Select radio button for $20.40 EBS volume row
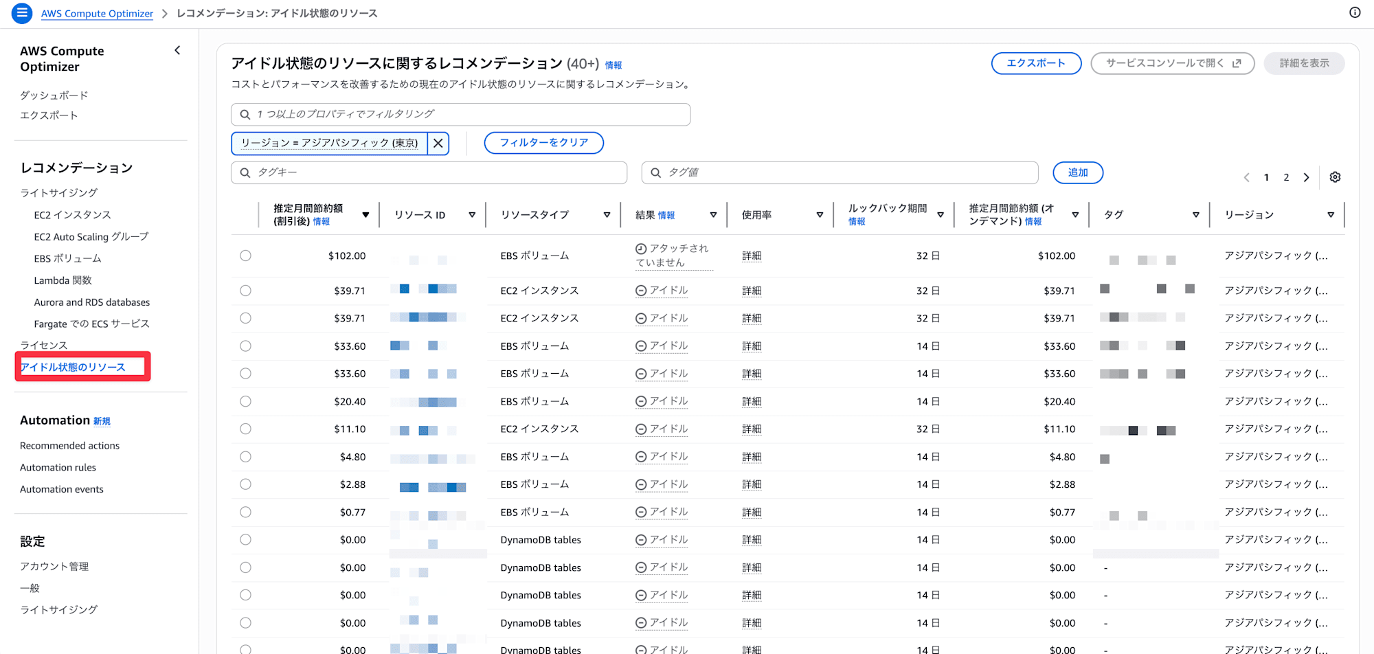 tap(245, 401)
